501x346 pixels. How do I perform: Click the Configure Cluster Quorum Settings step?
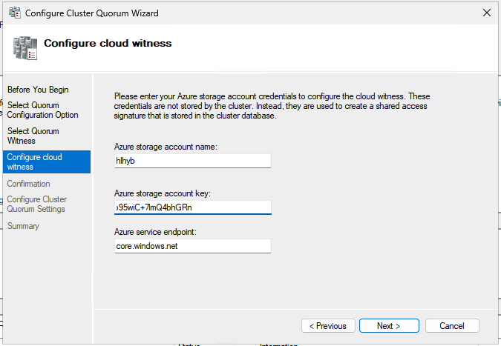click(36, 204)
